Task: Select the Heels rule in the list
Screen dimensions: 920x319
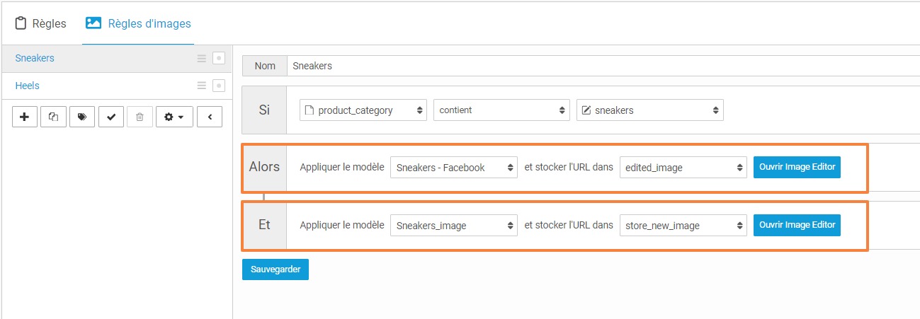Action: [116, 86]
